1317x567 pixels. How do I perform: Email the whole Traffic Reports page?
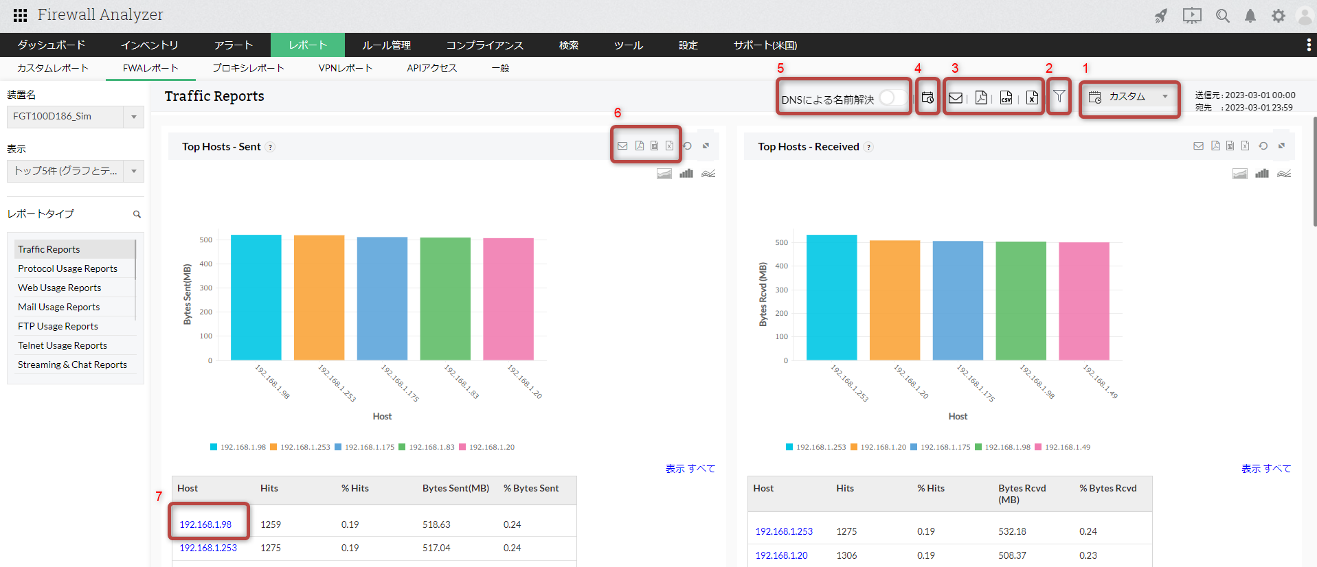pyautogui.click(x=955, y=97)
